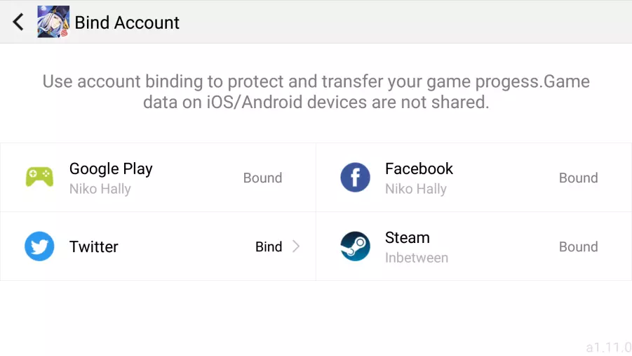Click Niko Hally under Facebook

(416, 189)
